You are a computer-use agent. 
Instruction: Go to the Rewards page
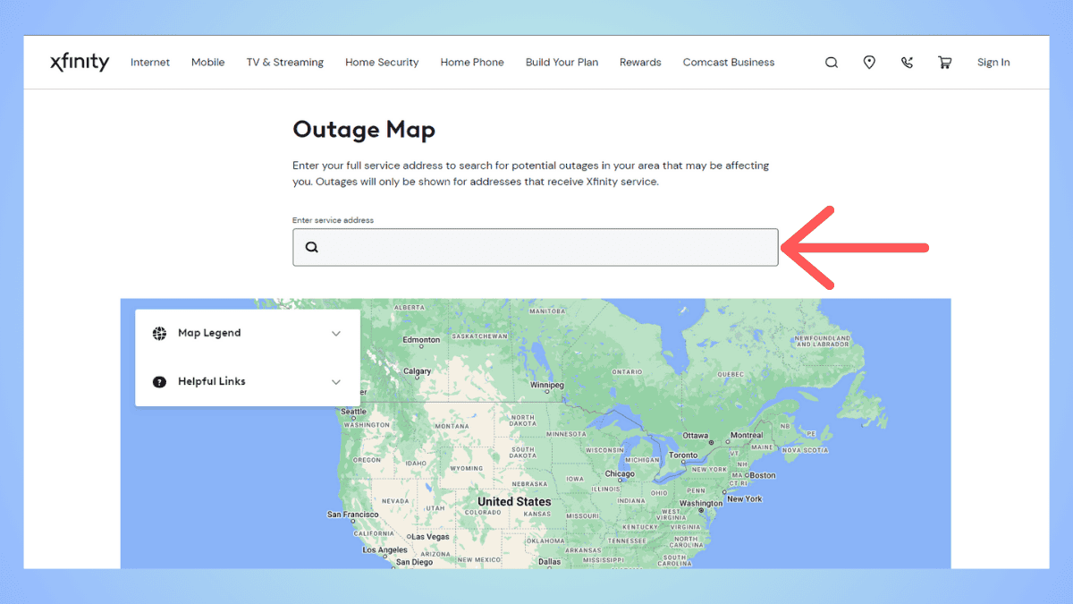(640, 63)
